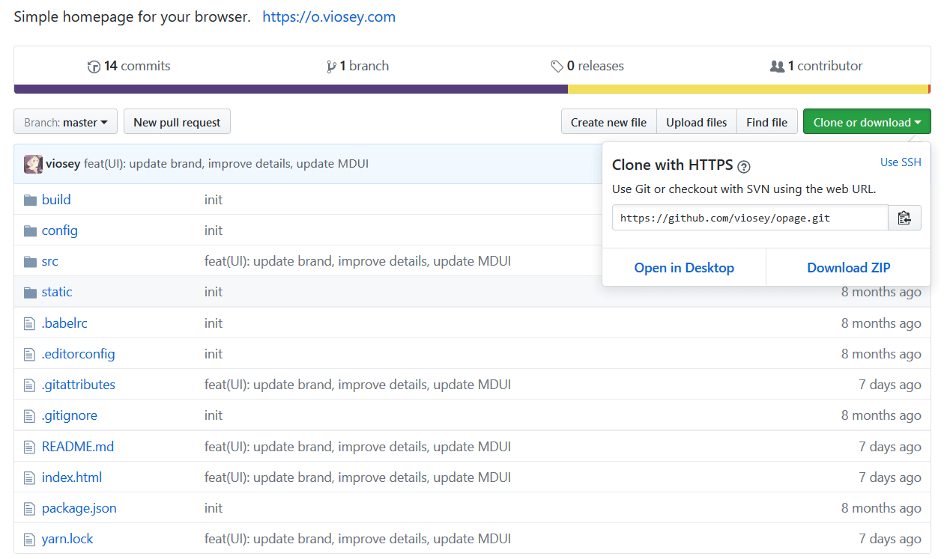The image size is (950, 559).
Task: Open the .editorconfig file
Action: coord(79,354)
